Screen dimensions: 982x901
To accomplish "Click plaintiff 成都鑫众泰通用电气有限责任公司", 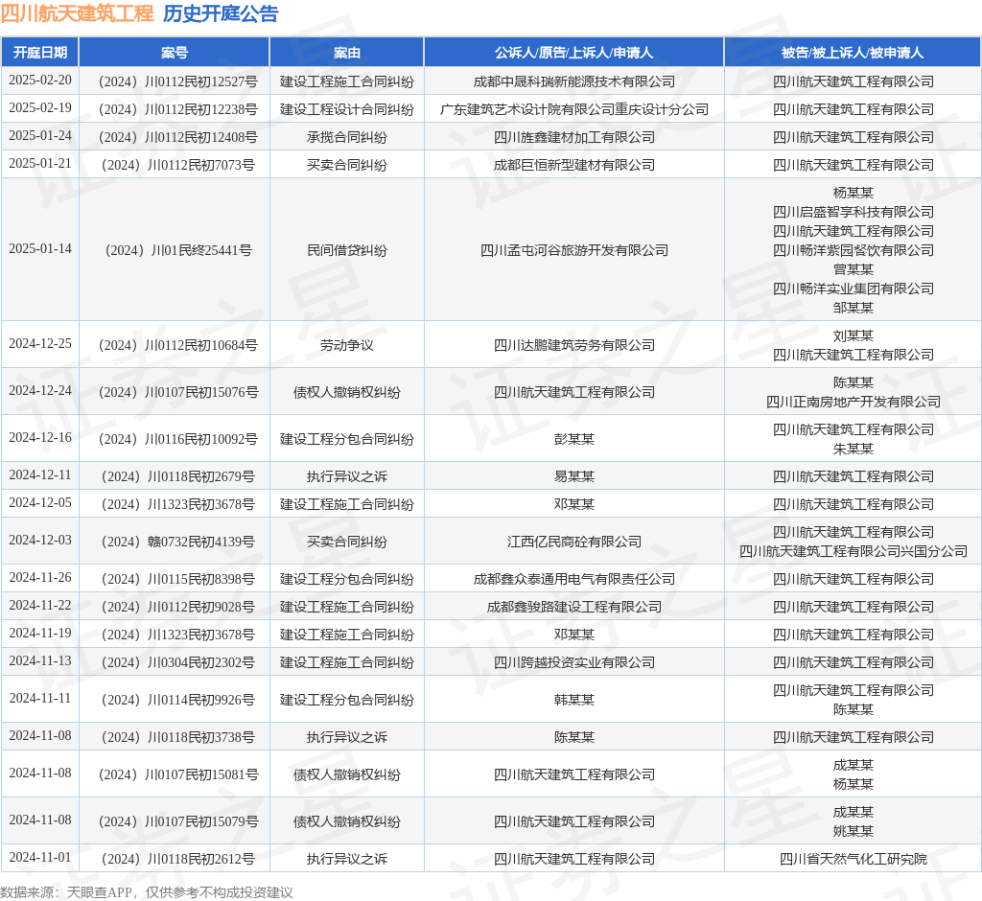I will 573,579.
